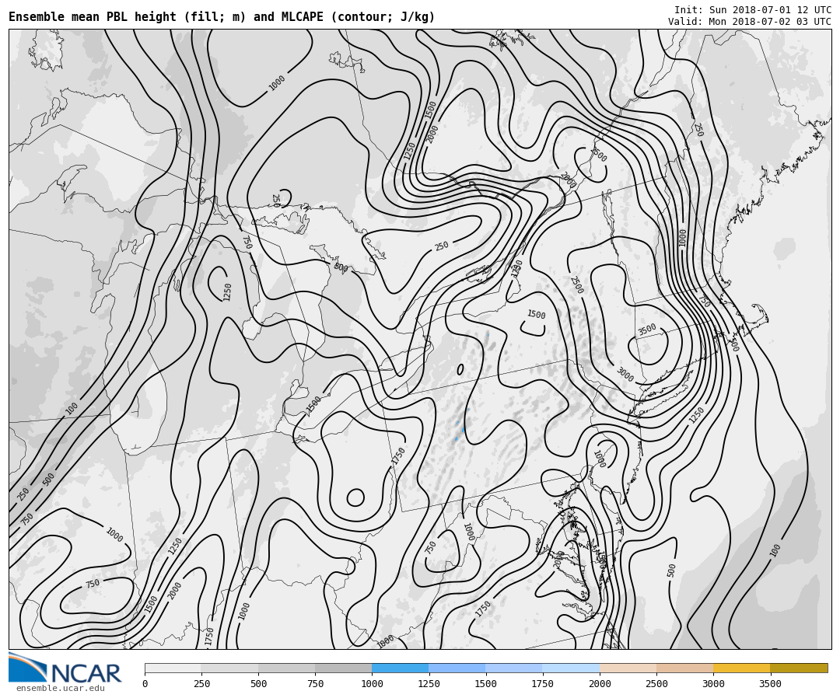
Task: Click the colorbar tick label '1250'
Action: 429,683
